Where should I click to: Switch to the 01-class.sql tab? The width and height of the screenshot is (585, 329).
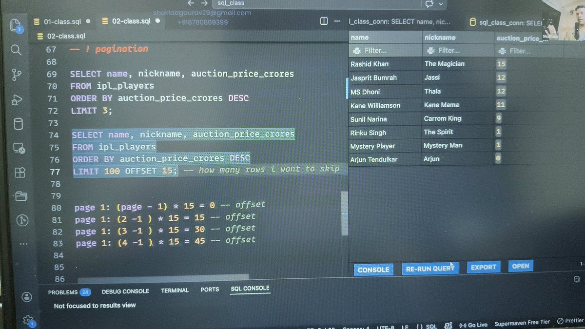(61, 21)
